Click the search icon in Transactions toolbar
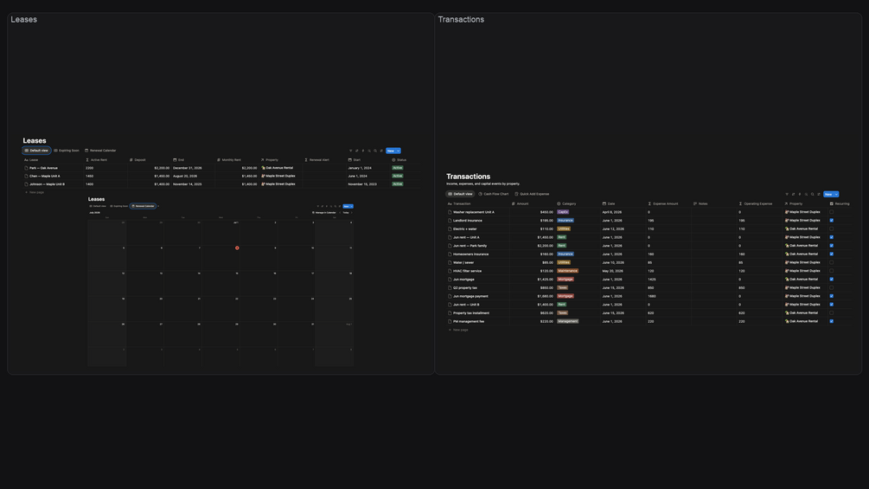Viewport: 869px width, 489px height. [813, 194]
